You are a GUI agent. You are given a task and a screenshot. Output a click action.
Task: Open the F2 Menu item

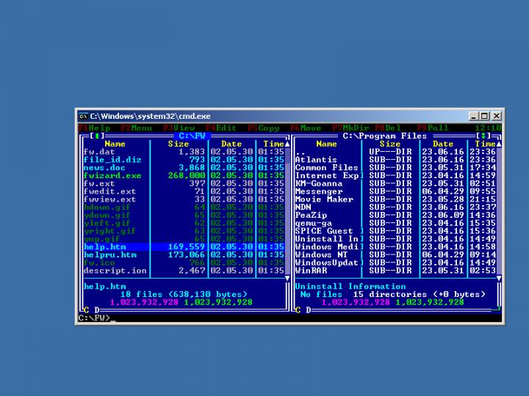tap(136, 128)
